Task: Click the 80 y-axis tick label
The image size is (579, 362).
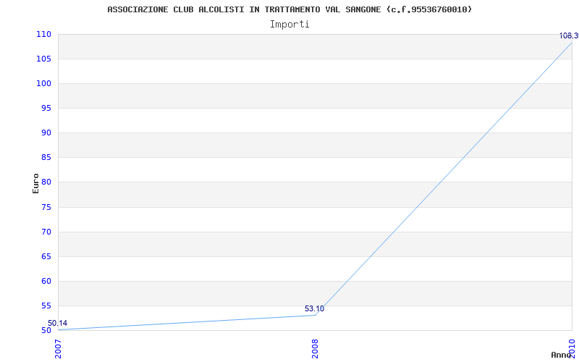Action: pos(46,182)
